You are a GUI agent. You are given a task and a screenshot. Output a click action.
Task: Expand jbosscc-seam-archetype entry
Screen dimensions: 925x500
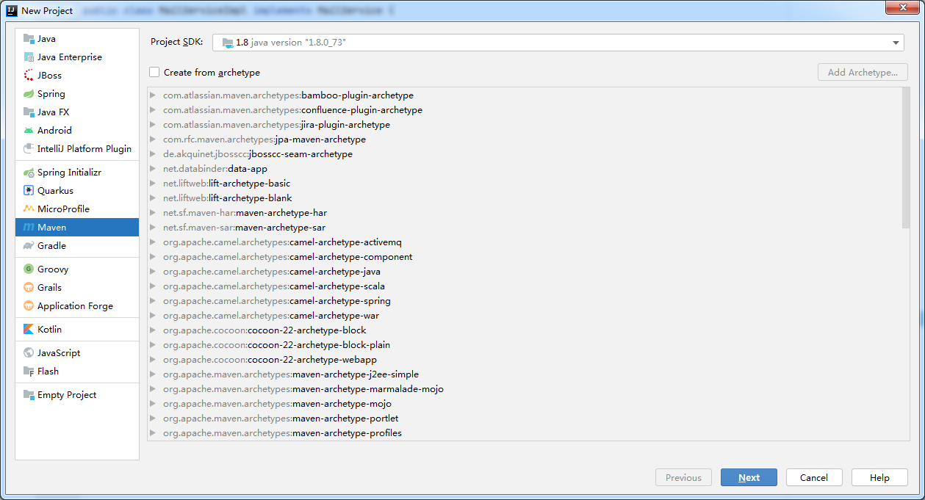(153, 154)
